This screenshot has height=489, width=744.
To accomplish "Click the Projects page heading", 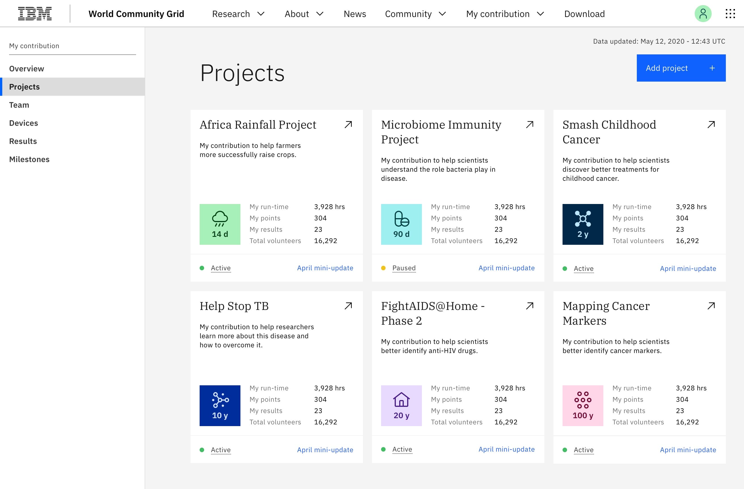I will coord(242,73).
